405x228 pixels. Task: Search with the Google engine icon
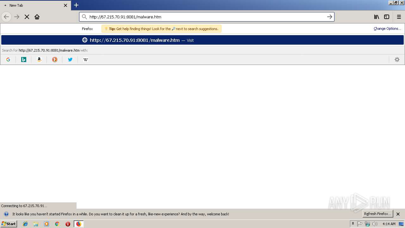coord(8,60)
